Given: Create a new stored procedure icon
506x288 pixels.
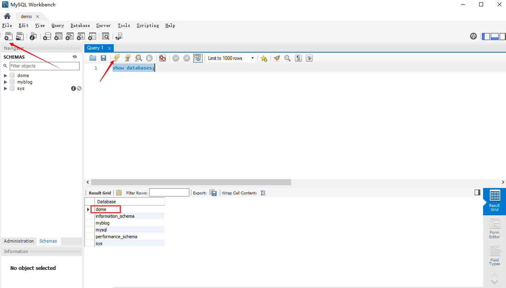Looking at the screenshot, I should click(81, 36).
